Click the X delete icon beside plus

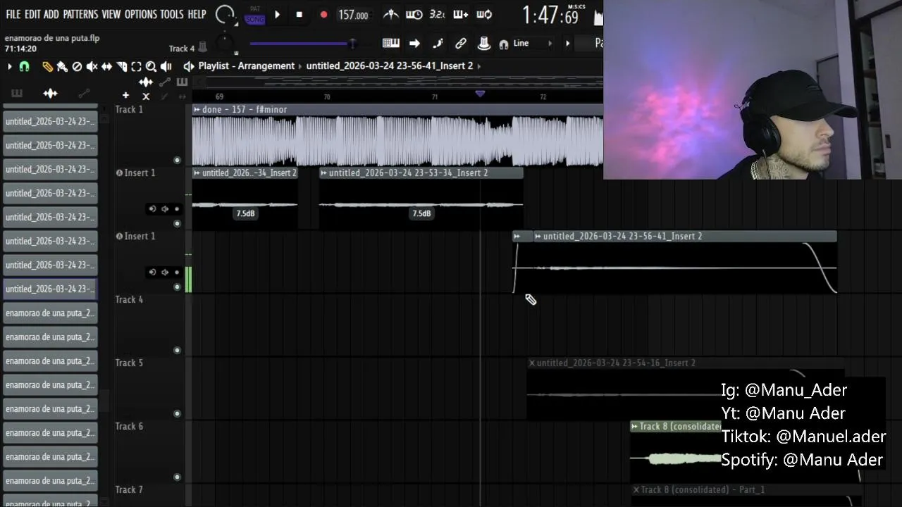pos(146,96)
